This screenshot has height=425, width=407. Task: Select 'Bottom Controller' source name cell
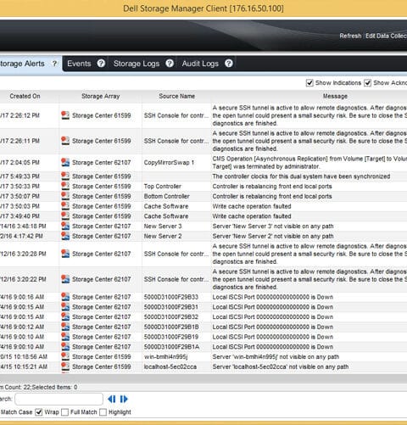tap(166, 196)
